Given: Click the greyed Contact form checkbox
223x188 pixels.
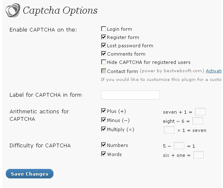Looking at the screenshot, I should [104, 71].
